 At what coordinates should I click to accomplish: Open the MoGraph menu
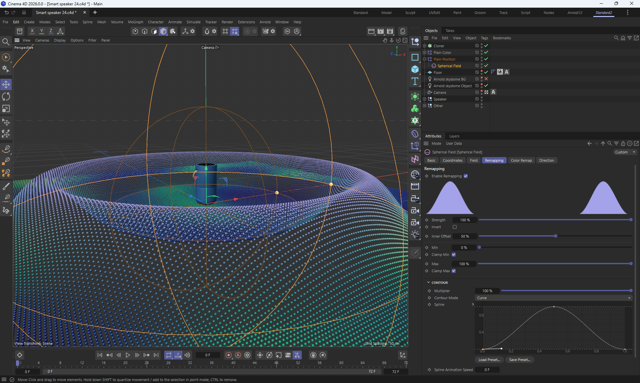coord(135,22)
